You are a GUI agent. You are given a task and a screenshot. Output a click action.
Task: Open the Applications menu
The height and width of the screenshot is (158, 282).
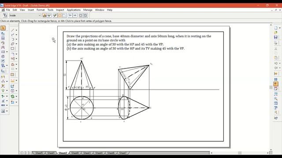point(74,10)
